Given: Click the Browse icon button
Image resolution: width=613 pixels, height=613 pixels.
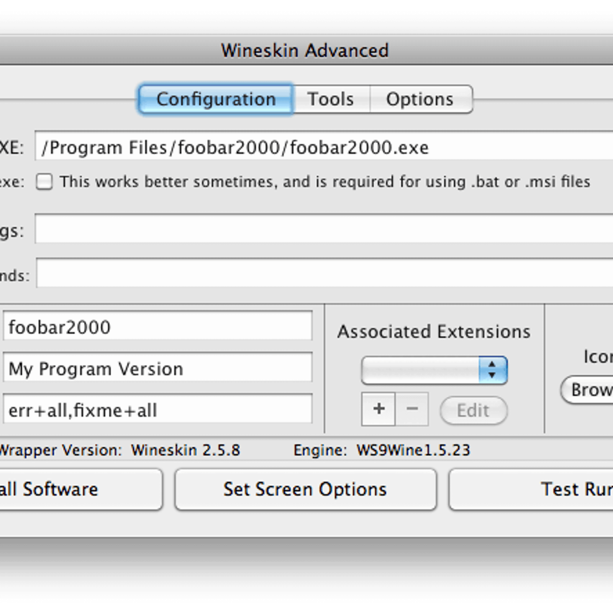Looking at the screenshot, I should click(x=587, y=390).
